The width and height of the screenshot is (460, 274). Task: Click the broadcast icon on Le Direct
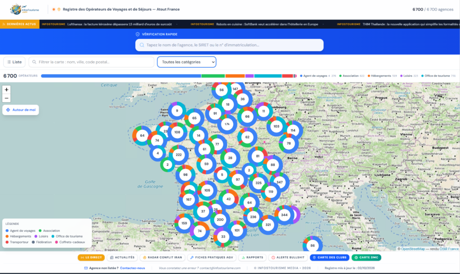coord(82,257)
